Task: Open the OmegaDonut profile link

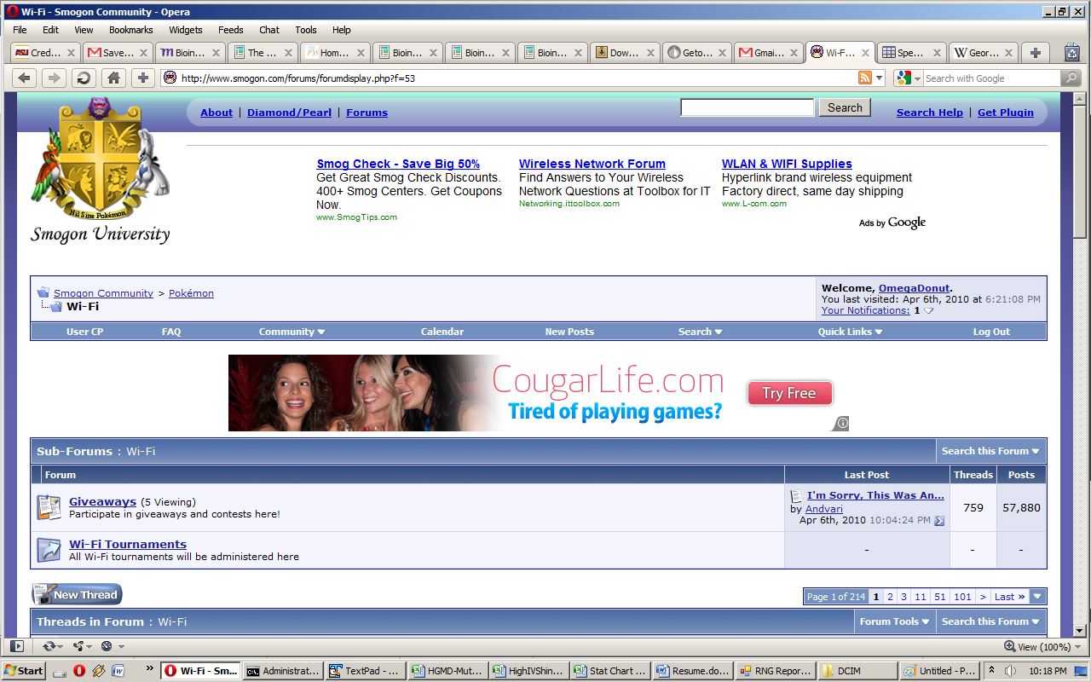Action: pos(914,288)
